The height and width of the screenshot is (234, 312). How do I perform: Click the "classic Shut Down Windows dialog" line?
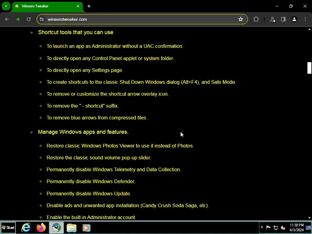(141, 82)
